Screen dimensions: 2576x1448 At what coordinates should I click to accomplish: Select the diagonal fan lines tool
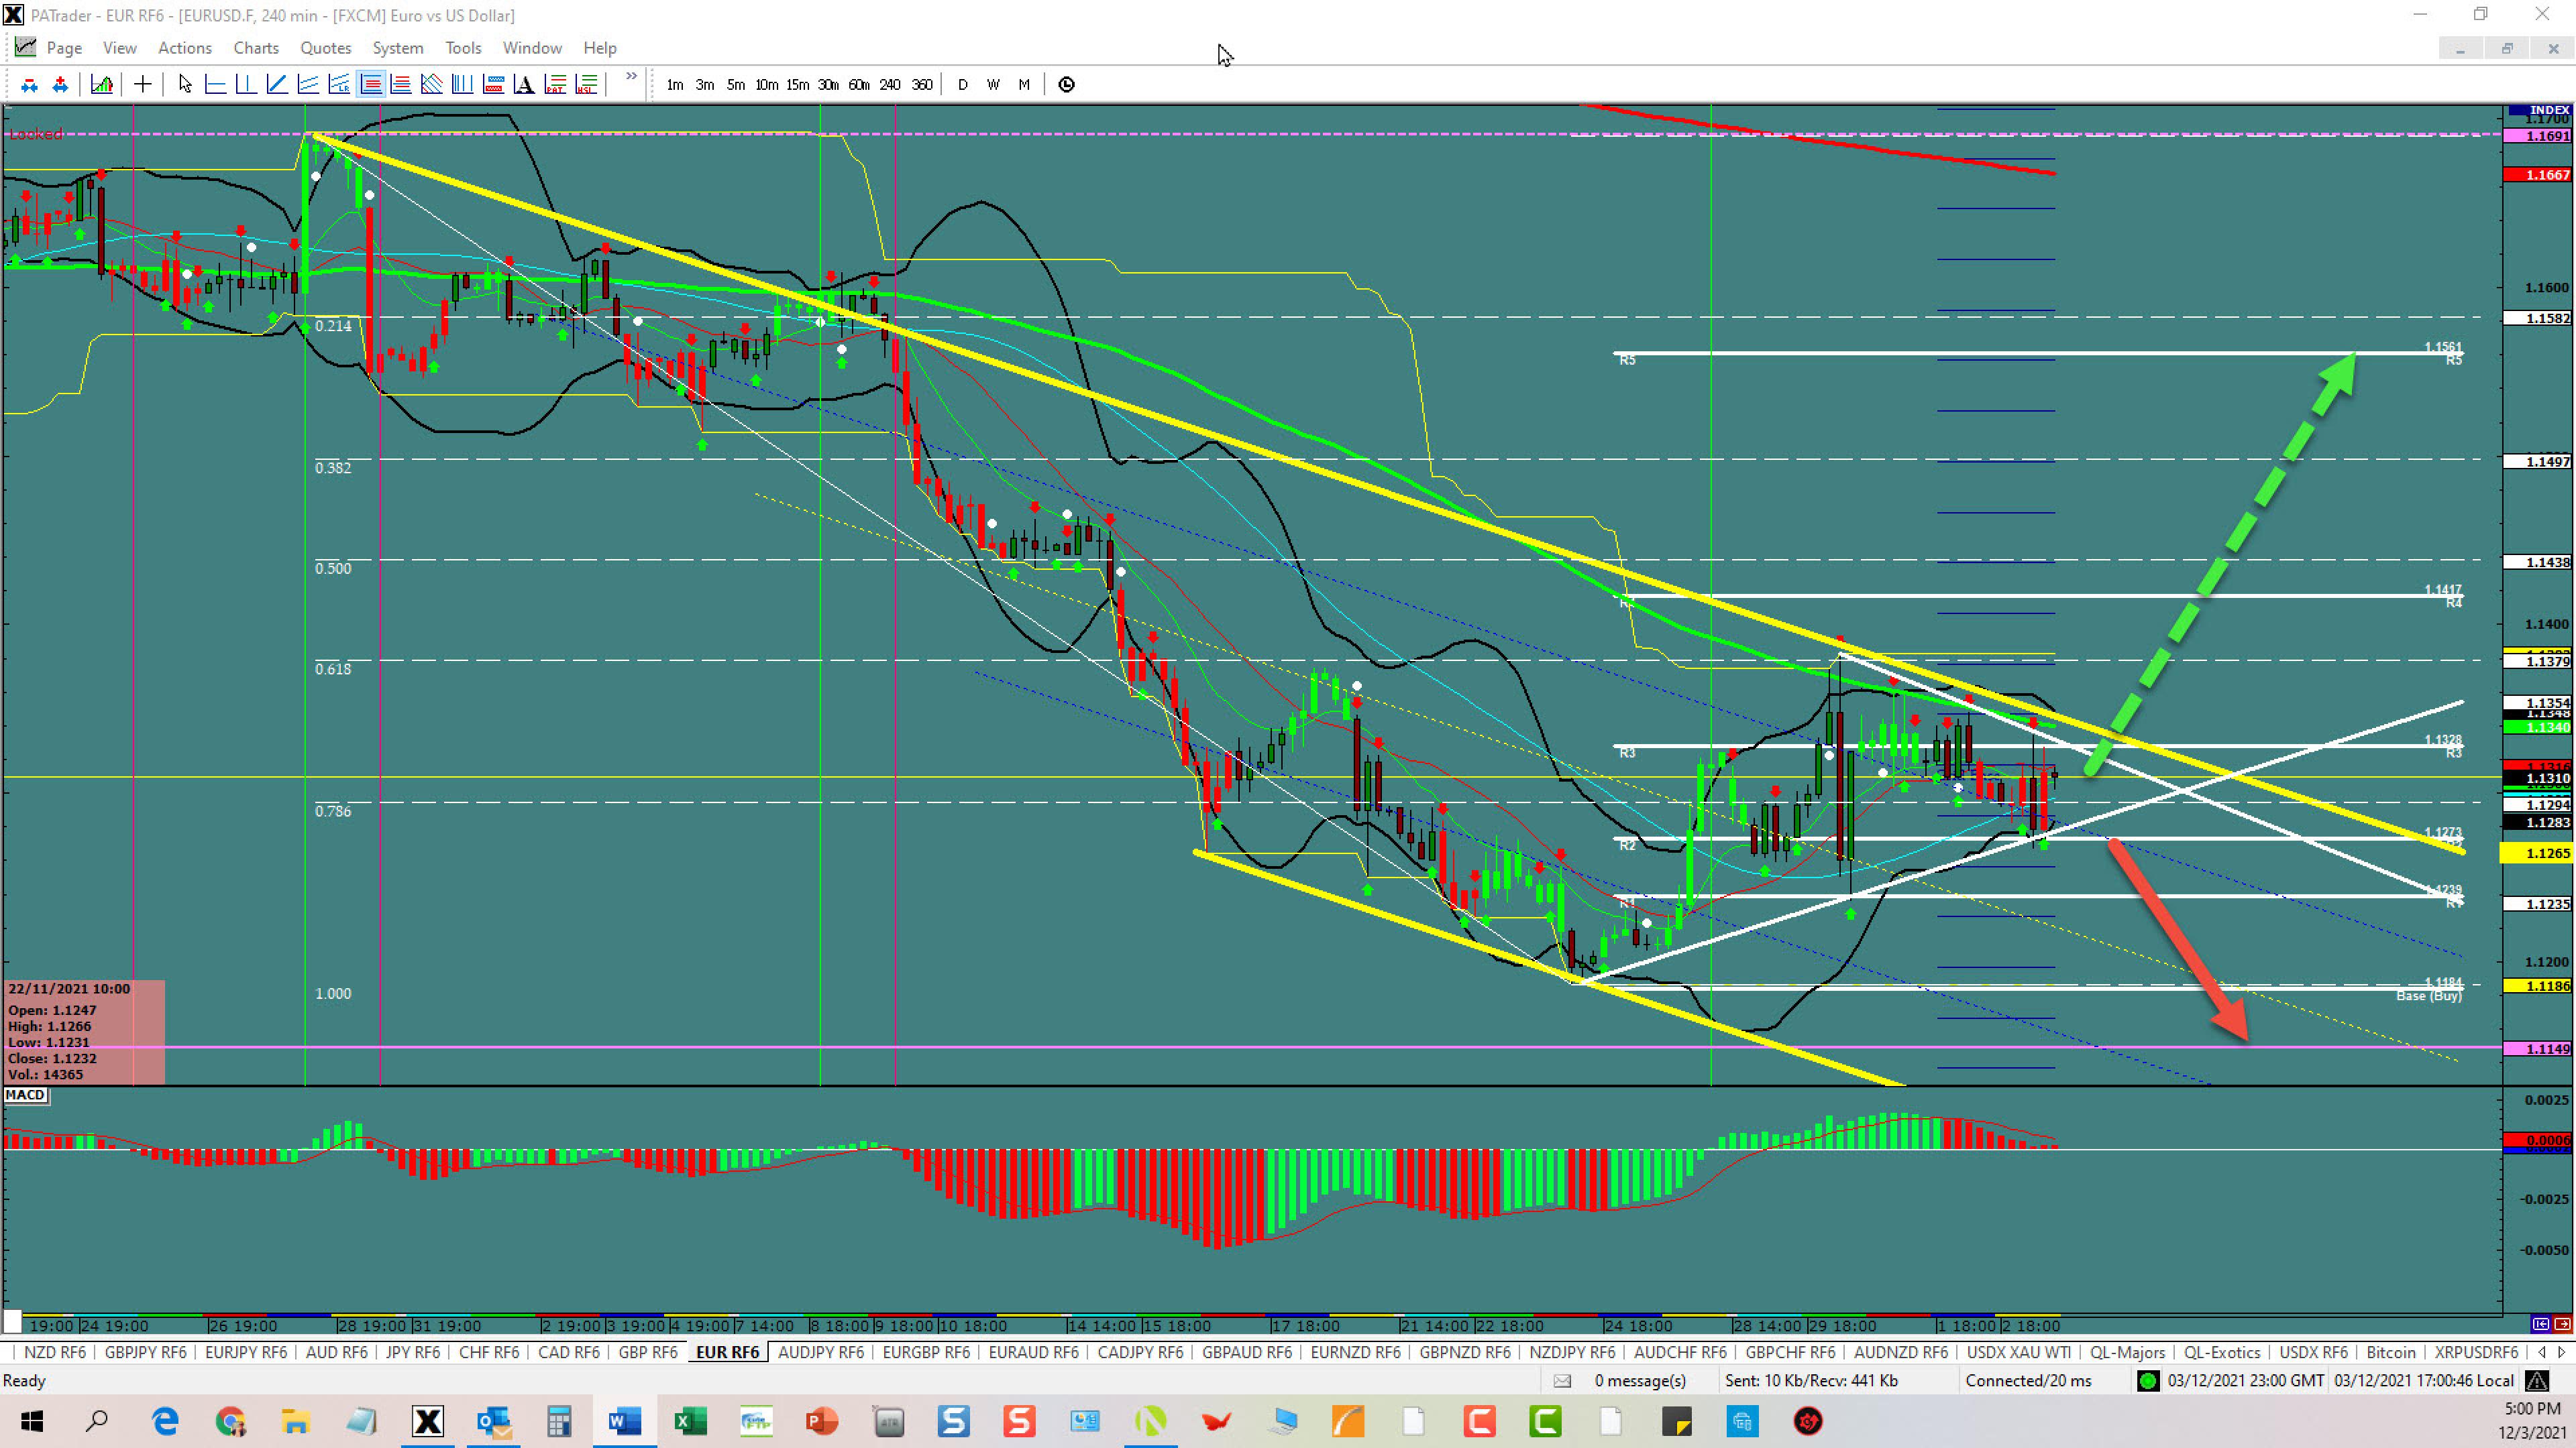pyautogui.click(x=431, y=85)
